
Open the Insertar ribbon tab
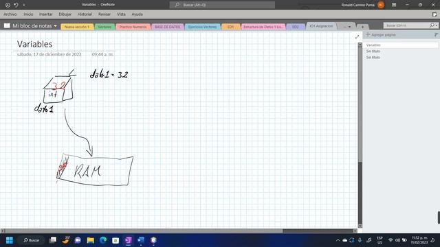point(46,14)
